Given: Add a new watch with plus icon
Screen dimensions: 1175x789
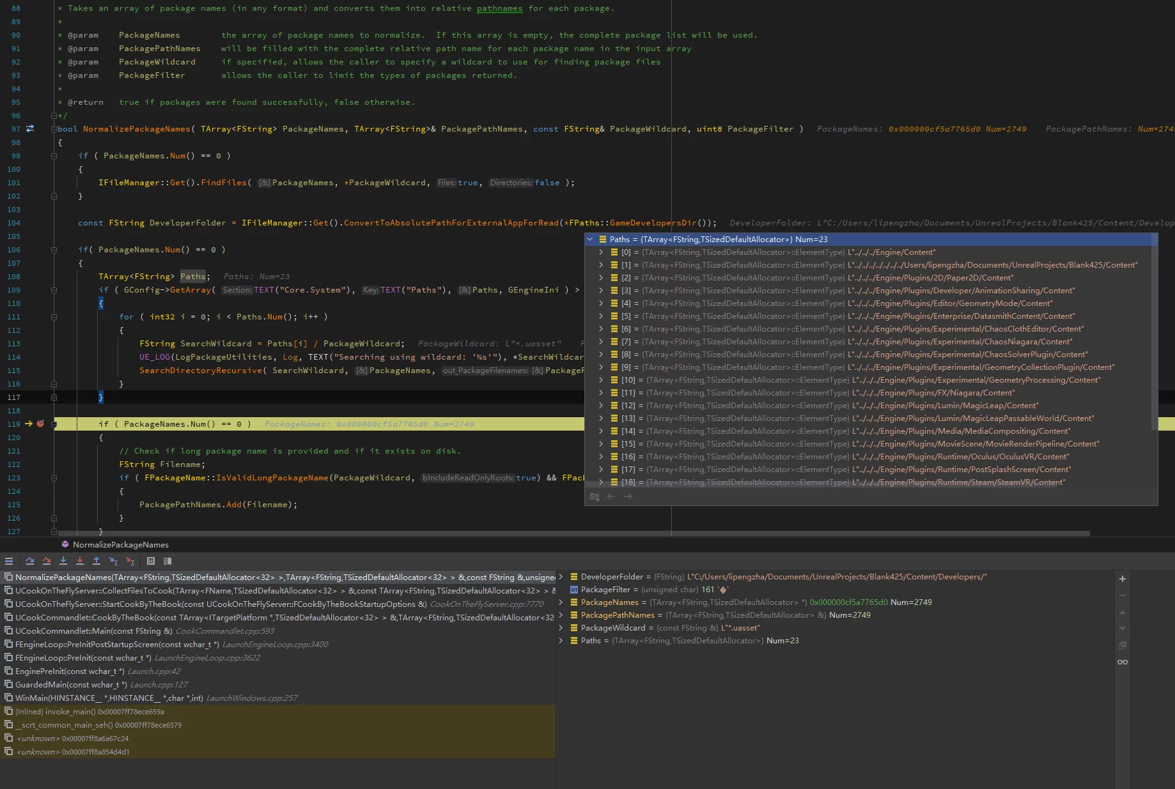Looking at the screenshot, I should [x=1122, y=579].
